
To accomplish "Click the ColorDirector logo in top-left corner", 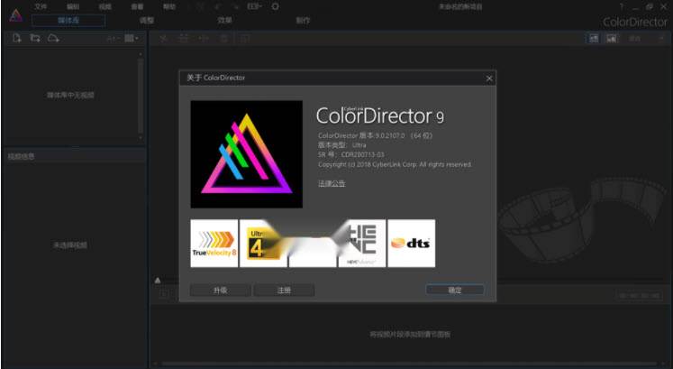I will point(16,16).
